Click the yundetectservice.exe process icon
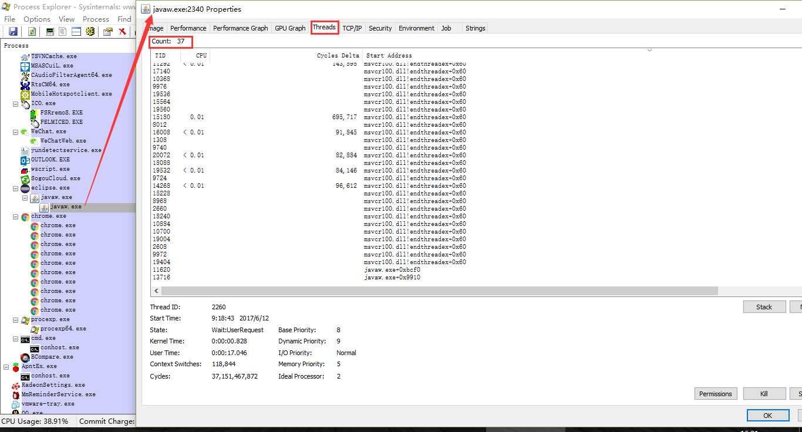The height and width of the screenshot is (432, 802). coord(25,150)
